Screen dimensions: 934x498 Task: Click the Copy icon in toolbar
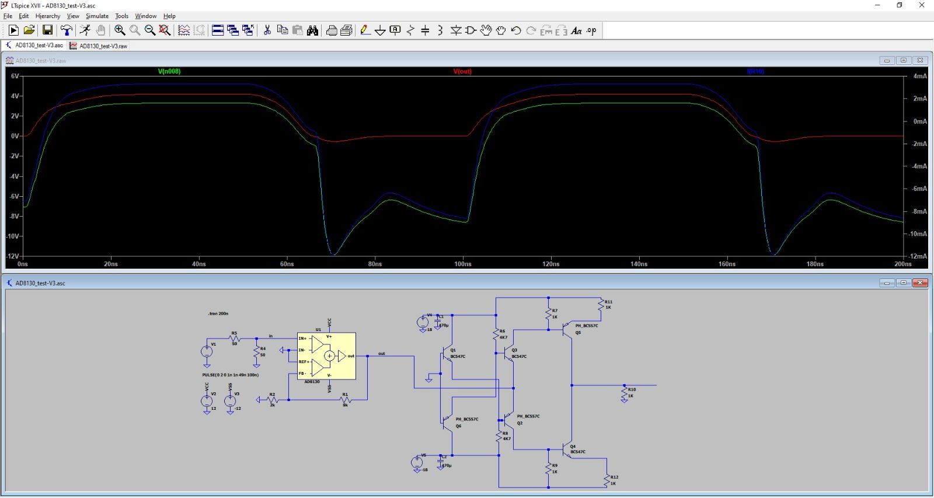click(283, 30)
